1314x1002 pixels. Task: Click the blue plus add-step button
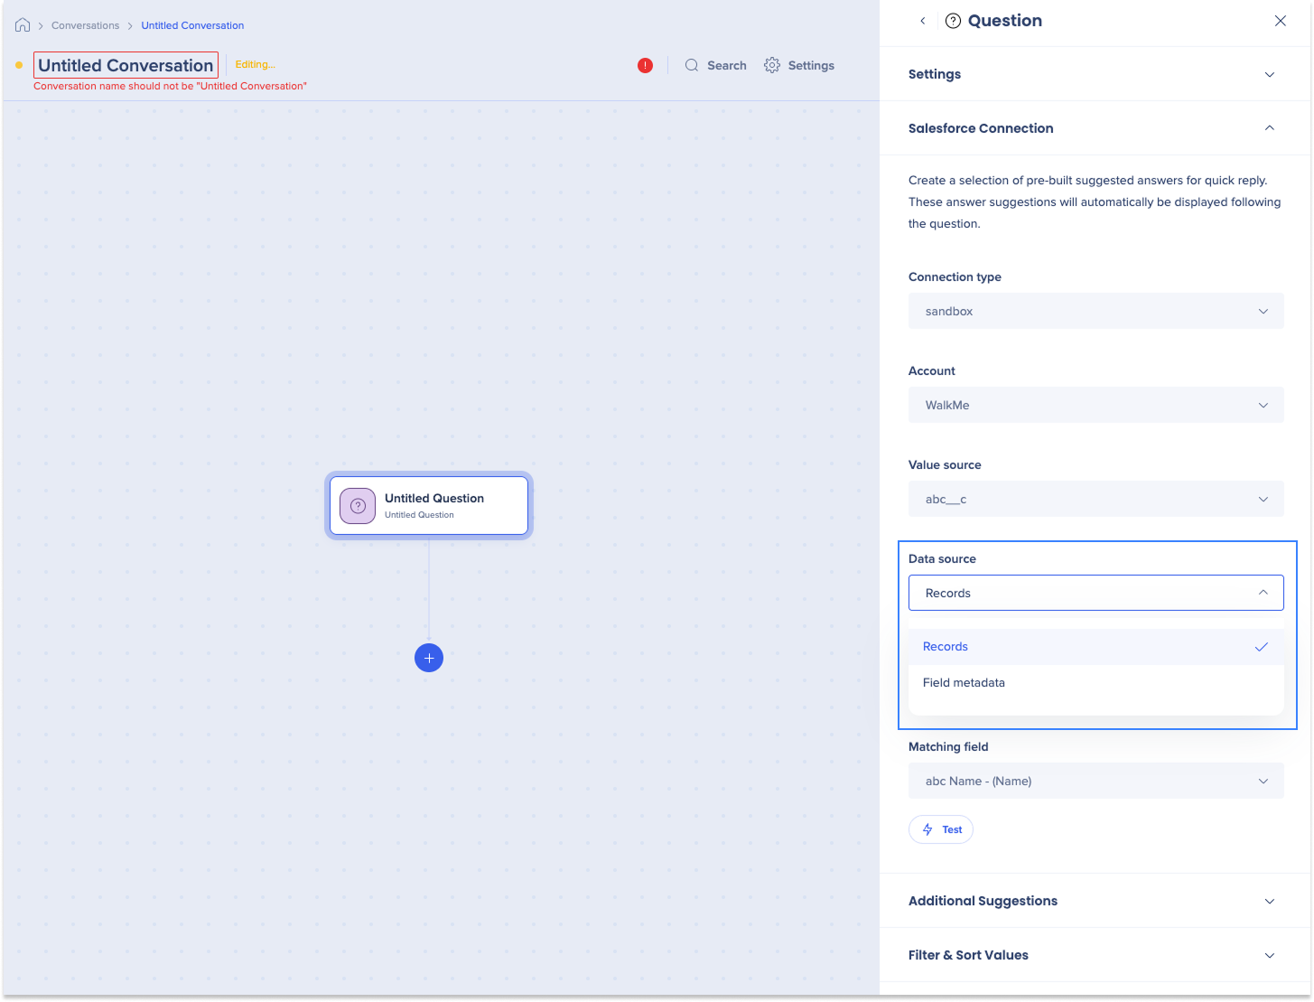(x=429, y=658)
